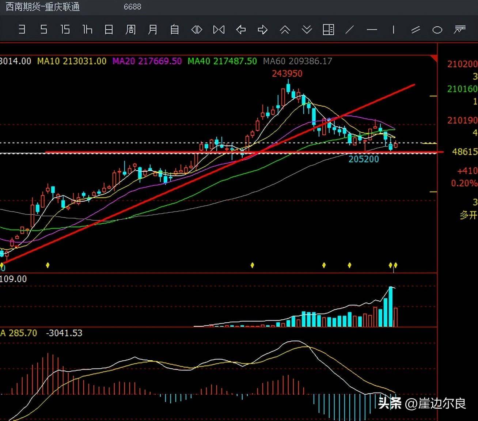478x421 pixels.
Task: Switch to the weekly (周) chart
Action: click(x=130, y=29)
